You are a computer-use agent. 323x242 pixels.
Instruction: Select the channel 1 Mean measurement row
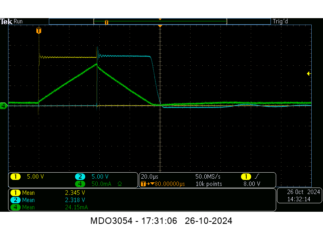click(48, 193)
